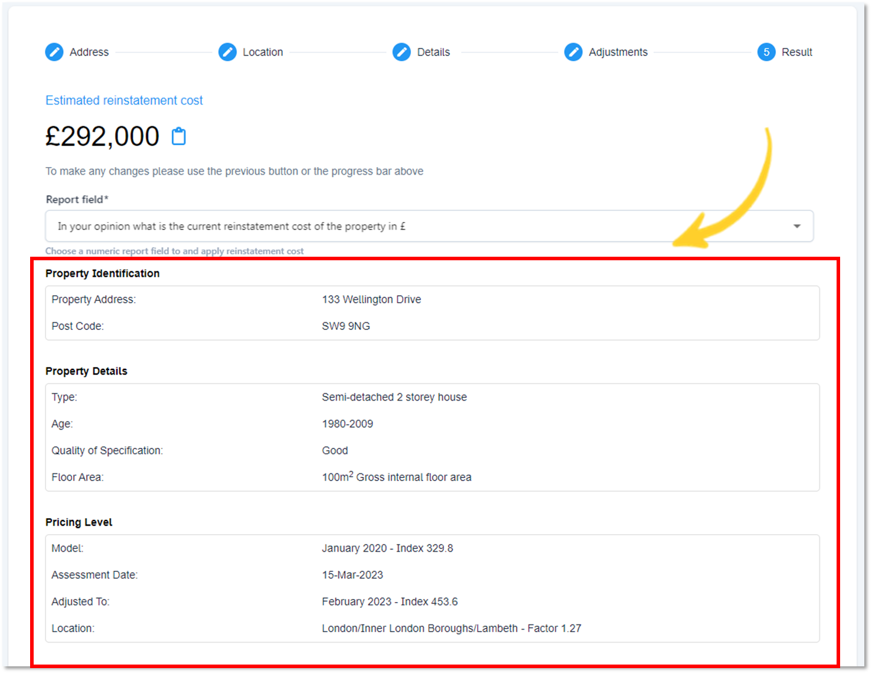Viewport: 872px width, 674px height.
Task: Click the Report field reinstatement cost combo box
Action: 429,226
